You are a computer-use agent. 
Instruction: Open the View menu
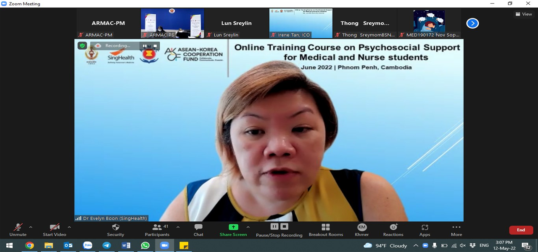(523, 14)
